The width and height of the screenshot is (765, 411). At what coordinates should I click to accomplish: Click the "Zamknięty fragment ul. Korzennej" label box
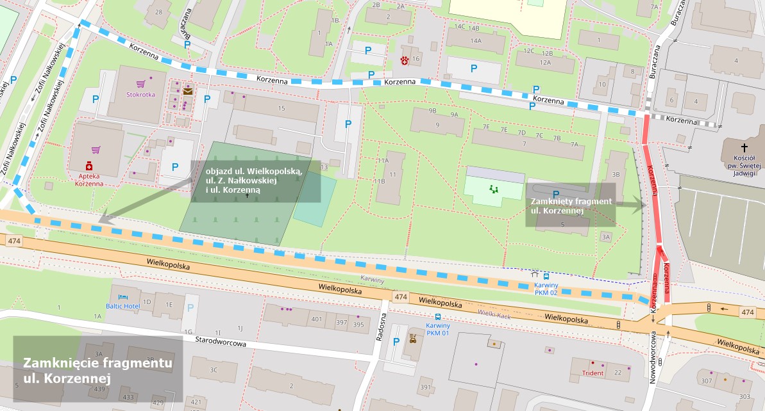[x=570, y=205]
